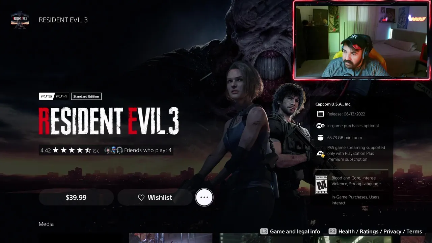Click the Media section heading
Screen dimensions: 432x243
46,224
